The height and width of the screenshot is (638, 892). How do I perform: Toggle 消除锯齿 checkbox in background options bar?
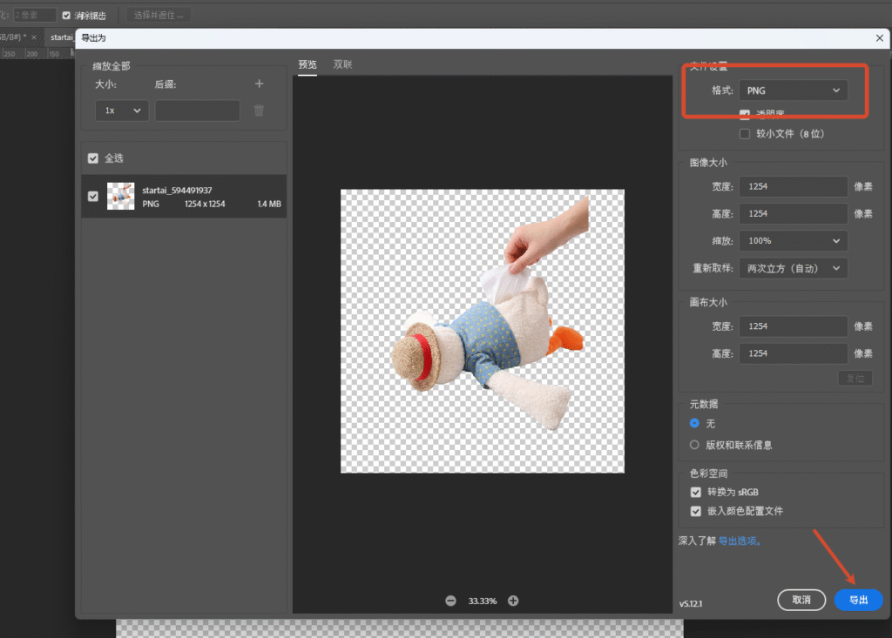(66, 16)
